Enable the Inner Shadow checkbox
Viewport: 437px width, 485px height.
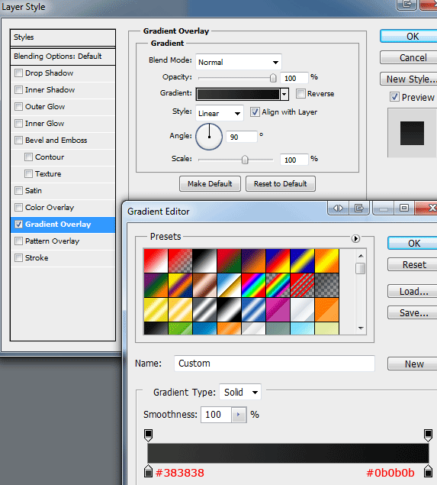(x=19, y=89)
